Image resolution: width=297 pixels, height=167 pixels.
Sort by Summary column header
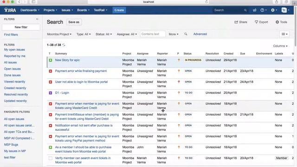61,54
